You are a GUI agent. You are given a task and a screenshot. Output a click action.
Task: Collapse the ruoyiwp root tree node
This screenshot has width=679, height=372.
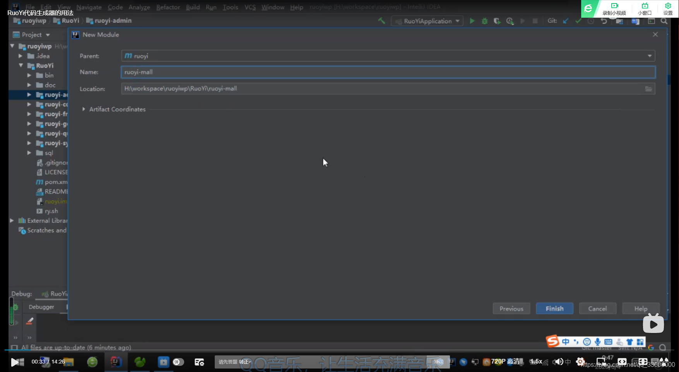(x=12, y=46)
